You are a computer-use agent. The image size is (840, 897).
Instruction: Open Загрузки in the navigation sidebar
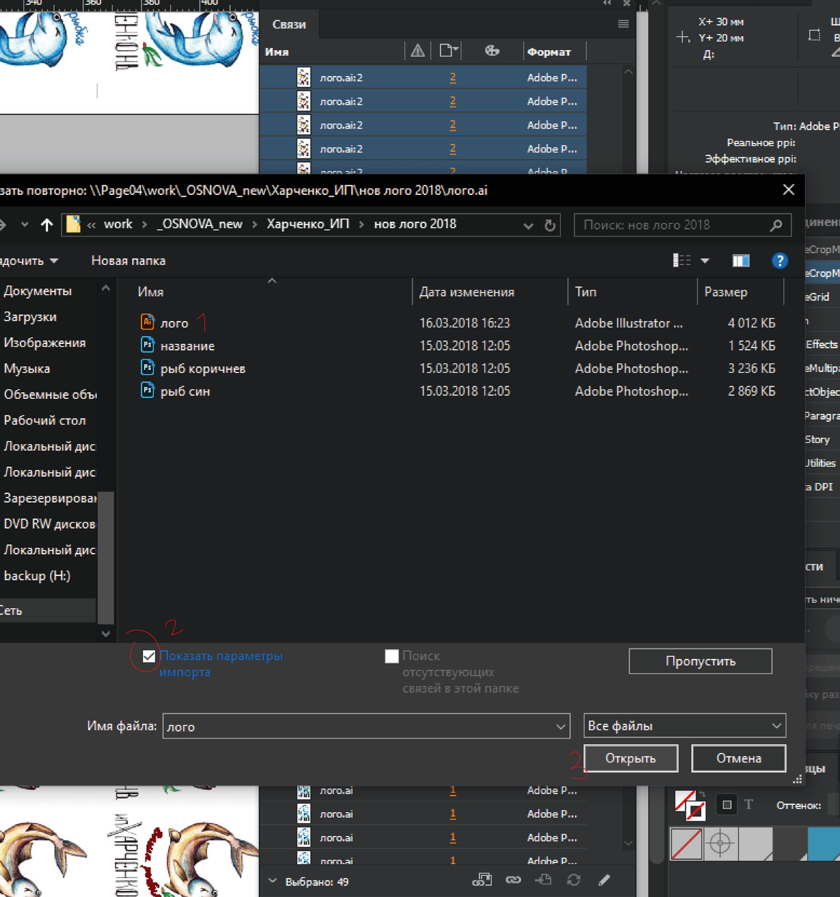(30, 317)
